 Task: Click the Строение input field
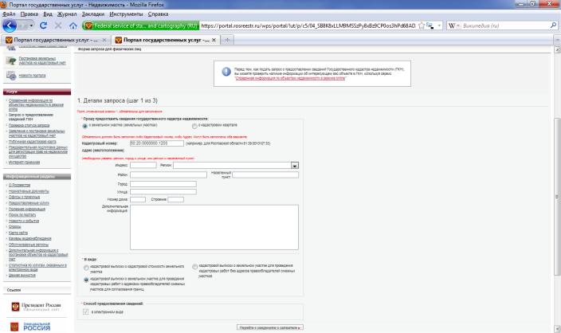point(175,199)
